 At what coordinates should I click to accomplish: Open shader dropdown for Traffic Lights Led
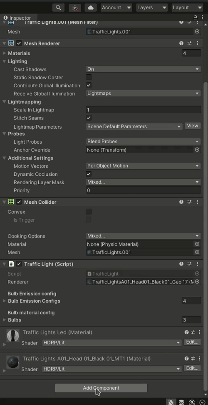pos(112,342)
